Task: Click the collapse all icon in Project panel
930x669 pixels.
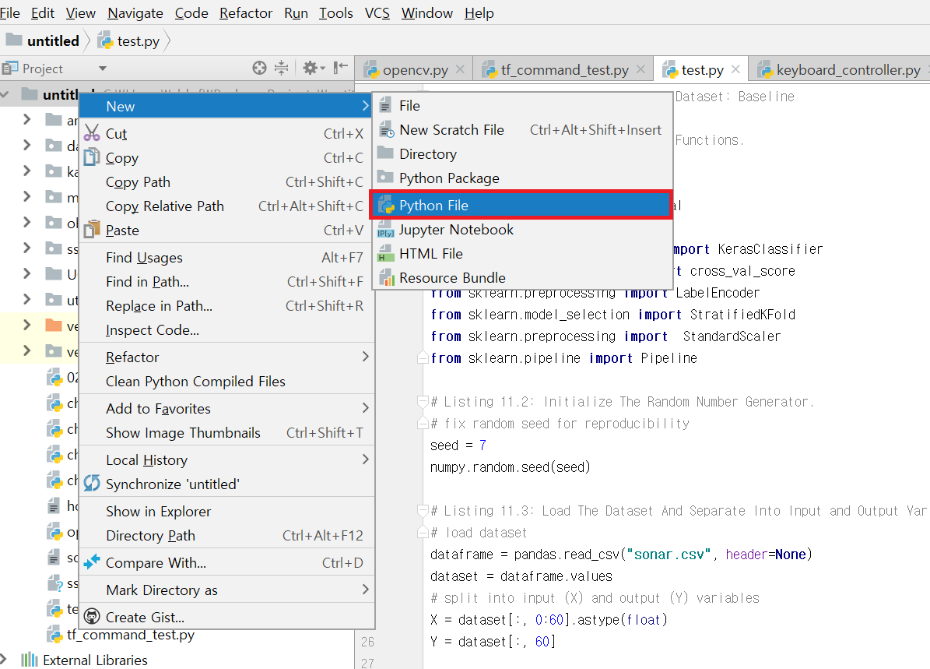Action: pos(282,69)
